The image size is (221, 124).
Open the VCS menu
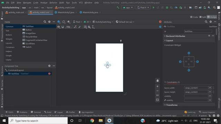(x=81, y=3)
